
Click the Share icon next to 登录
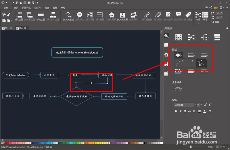coord(211,7)
